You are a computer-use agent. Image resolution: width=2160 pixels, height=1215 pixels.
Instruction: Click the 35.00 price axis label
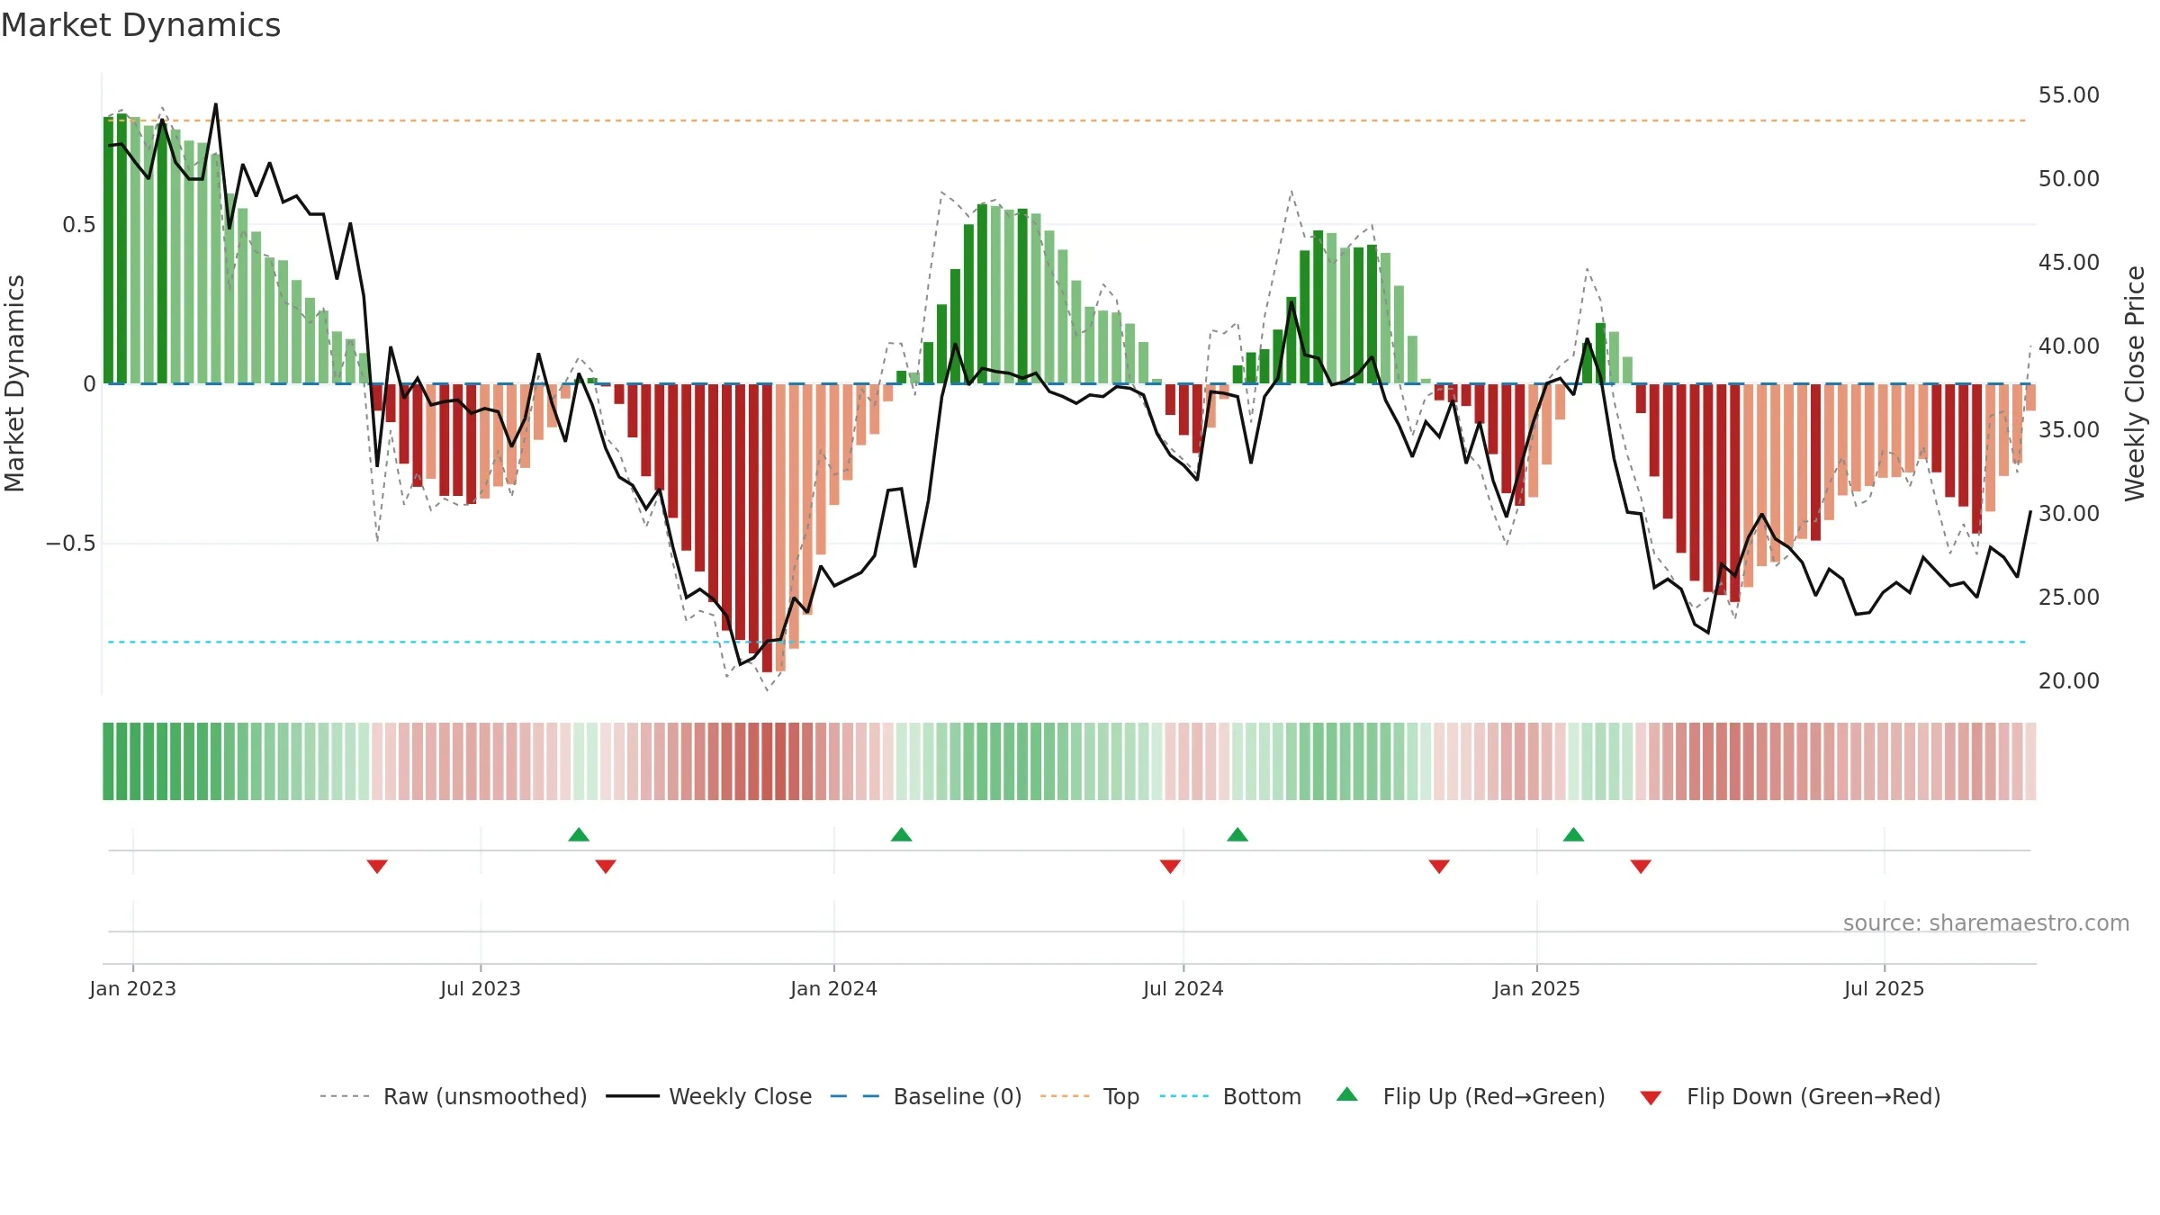pyautogui.click(x=2068, y=429)
